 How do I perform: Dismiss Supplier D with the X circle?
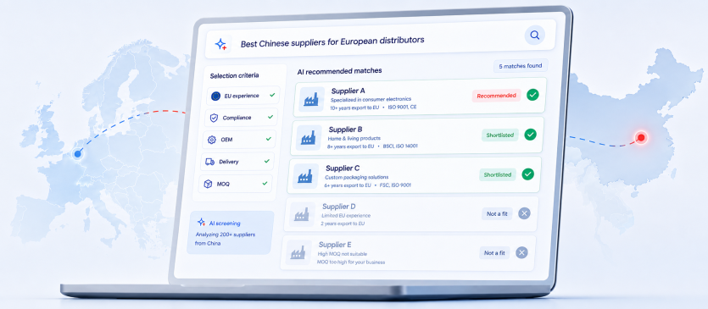point(524,213)
